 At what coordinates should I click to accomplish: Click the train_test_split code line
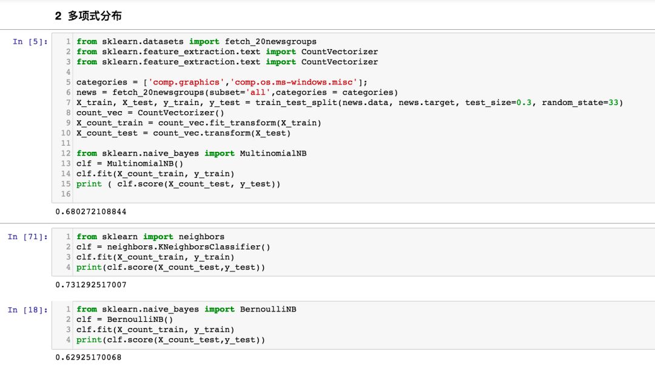[x=349, y=103]
